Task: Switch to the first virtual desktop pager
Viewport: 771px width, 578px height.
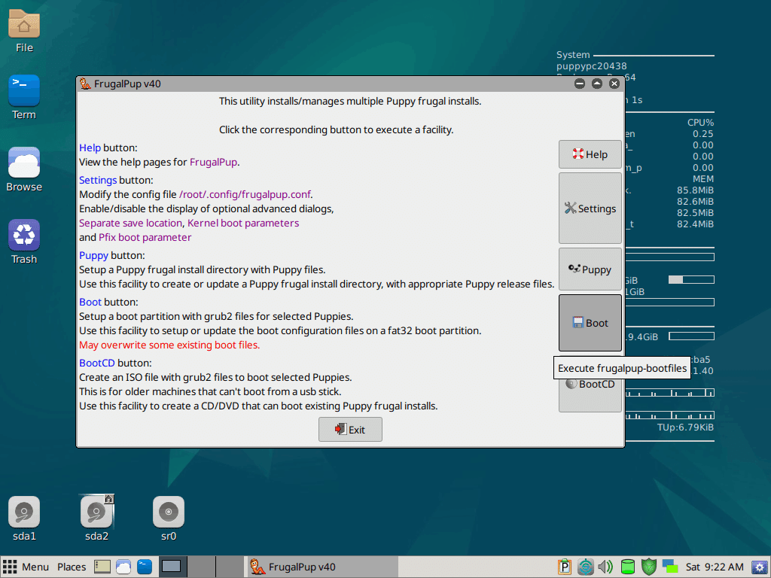Action: 172,567
